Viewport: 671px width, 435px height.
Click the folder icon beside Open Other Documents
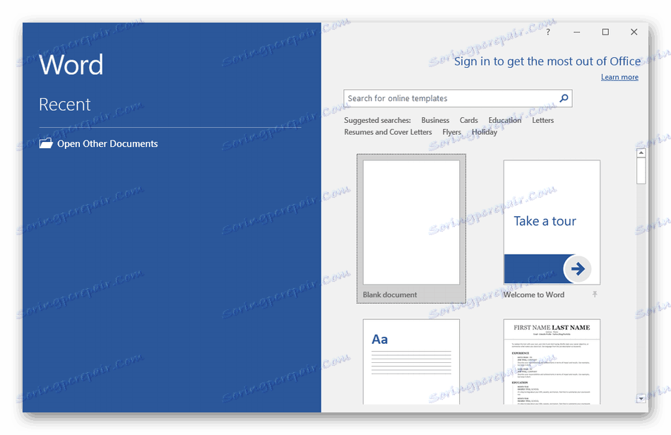46,143
